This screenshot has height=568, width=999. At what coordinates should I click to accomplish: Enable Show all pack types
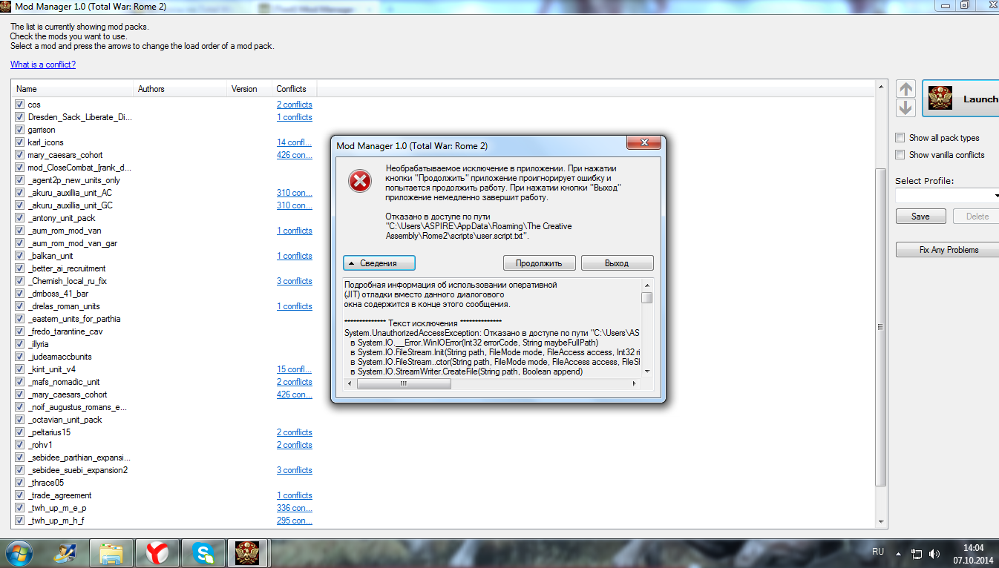pos(900,138)
